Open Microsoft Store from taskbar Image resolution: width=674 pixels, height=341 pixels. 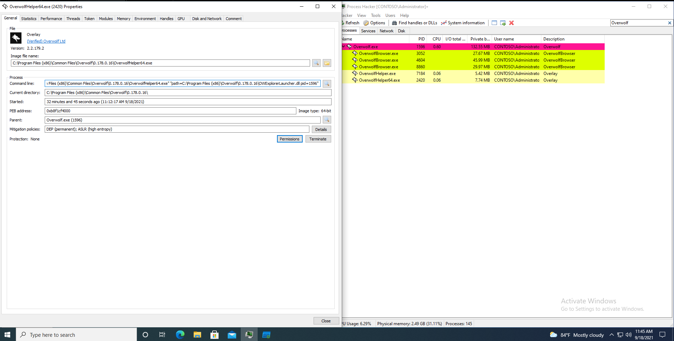tap(214, 335)
